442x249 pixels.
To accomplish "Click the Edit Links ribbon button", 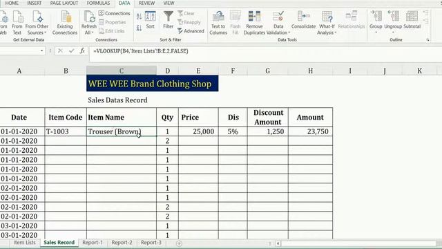I will pyautogui.click(x=112, y=31).
